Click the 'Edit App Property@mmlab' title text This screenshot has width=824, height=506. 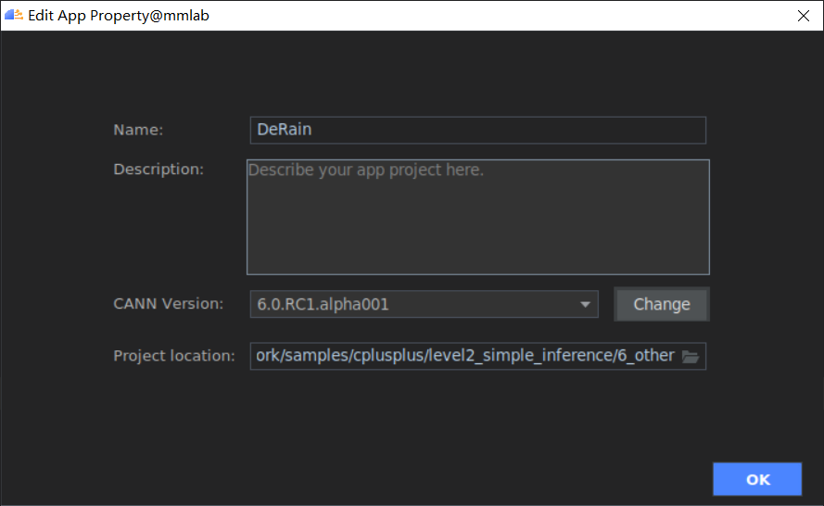coord(119,16)
